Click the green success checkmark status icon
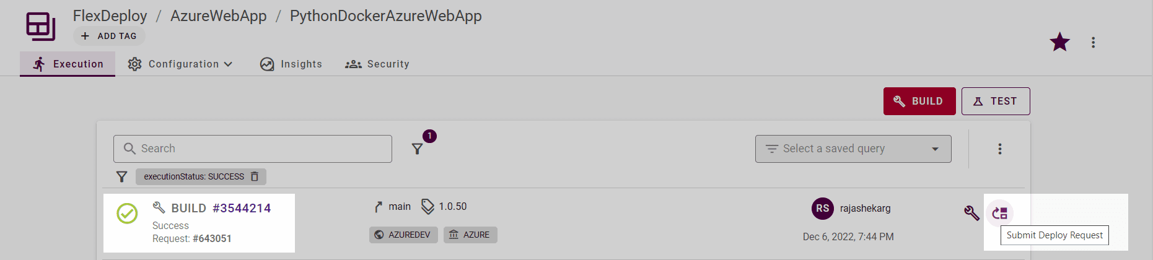This screenshot has height=260, width=1153. point(127,214)
